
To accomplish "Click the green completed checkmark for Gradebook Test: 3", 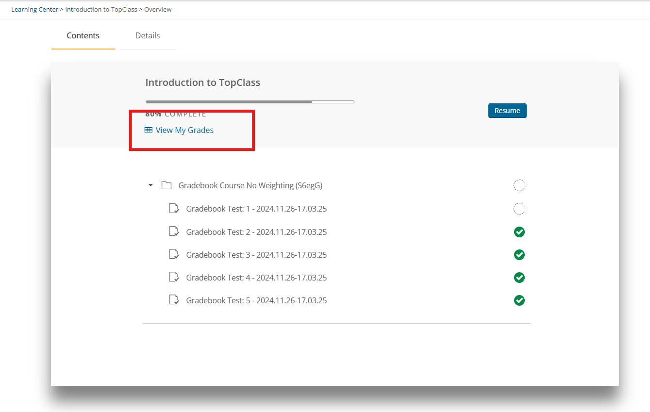I will coord(519,255).
